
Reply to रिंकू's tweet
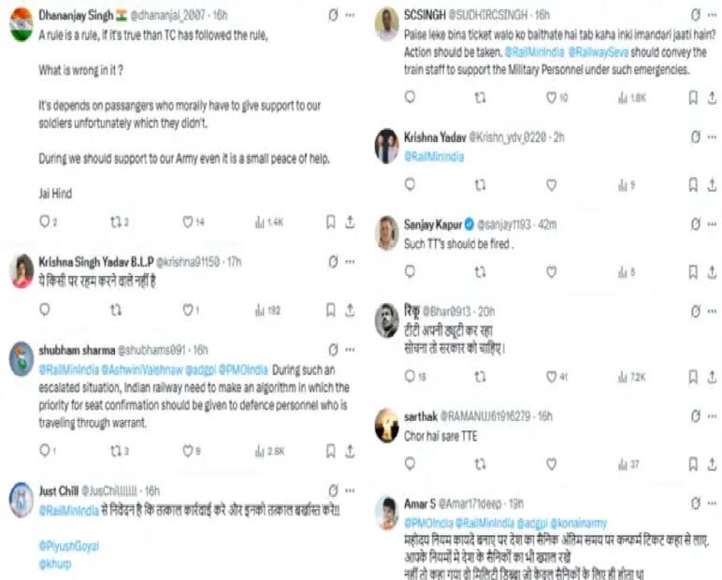point(410,377)
